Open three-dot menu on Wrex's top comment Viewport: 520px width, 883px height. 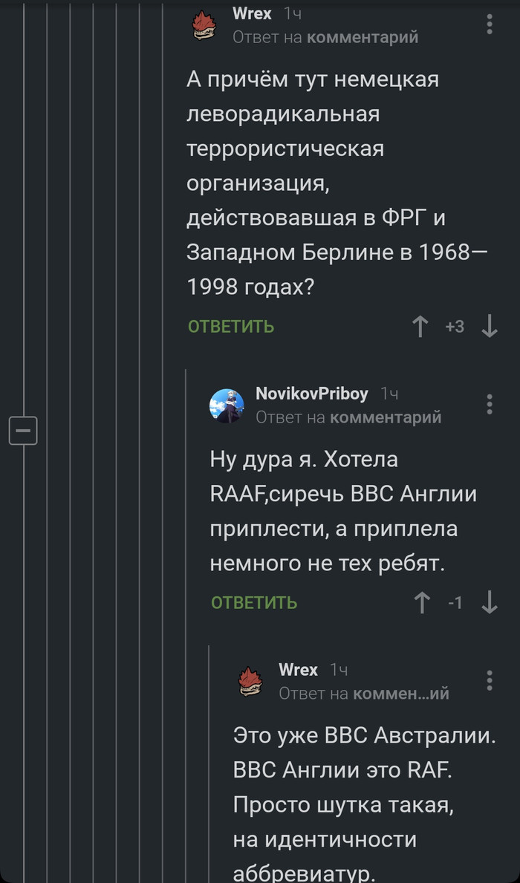489,25
